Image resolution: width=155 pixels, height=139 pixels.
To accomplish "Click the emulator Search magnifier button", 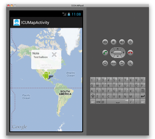I will pyautogui.click(x=130, y=63).
